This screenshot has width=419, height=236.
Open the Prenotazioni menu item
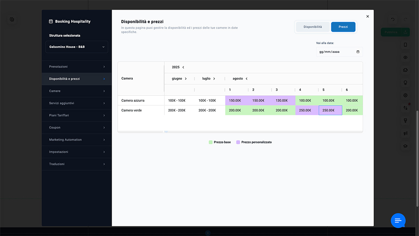76,67
